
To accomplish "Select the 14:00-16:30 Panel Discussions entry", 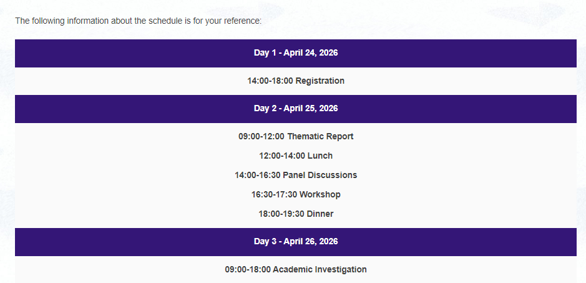I will (296, 175).
